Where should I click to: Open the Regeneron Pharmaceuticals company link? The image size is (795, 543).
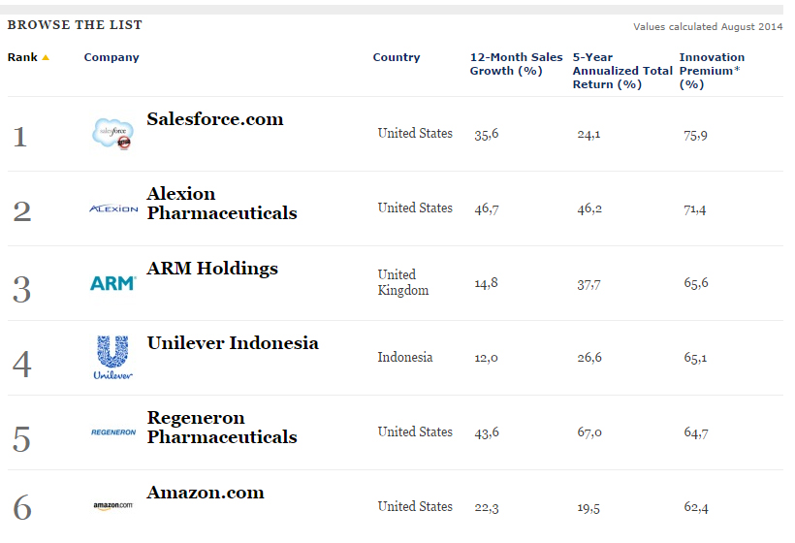click(222, 428)
